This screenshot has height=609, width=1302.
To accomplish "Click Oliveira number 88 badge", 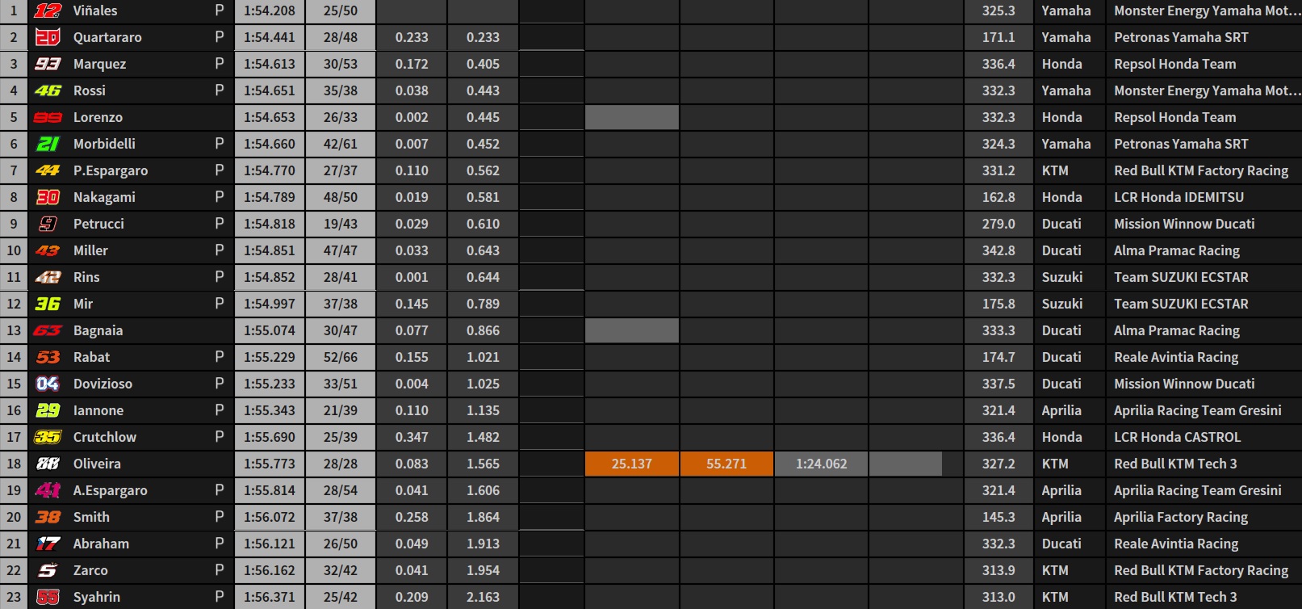I will click(48, 464).
